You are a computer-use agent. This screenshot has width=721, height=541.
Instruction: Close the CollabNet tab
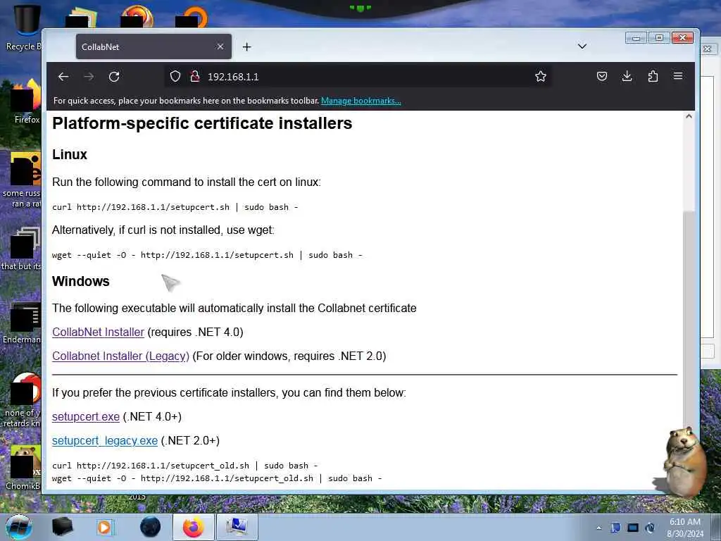tap(220, 46)
